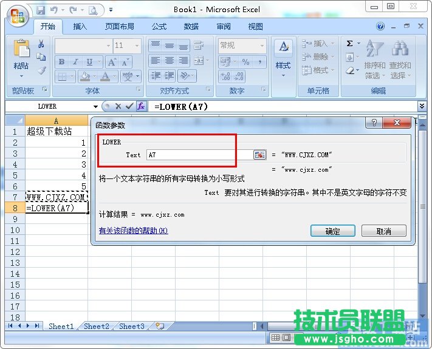Expand the font size dropdown
The width and height of the screenshot is (432, 349).
tap(142, 46)
